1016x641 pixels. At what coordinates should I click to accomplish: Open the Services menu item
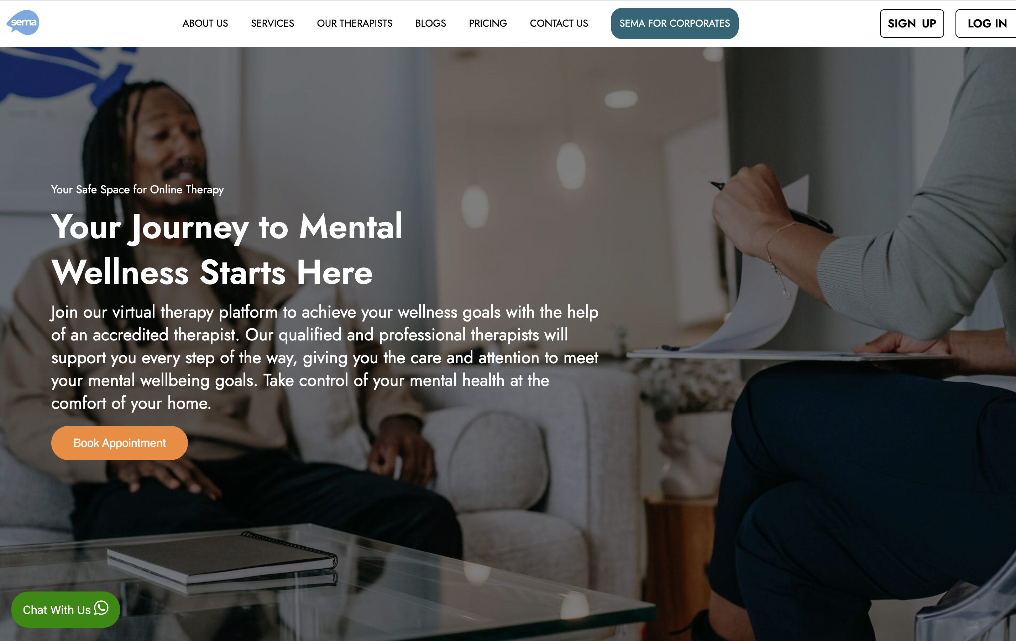click(x=272, y=23)
